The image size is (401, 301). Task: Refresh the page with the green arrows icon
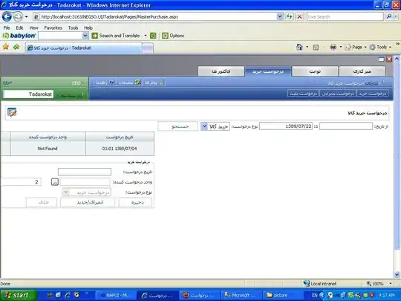[x=290, y=16]
